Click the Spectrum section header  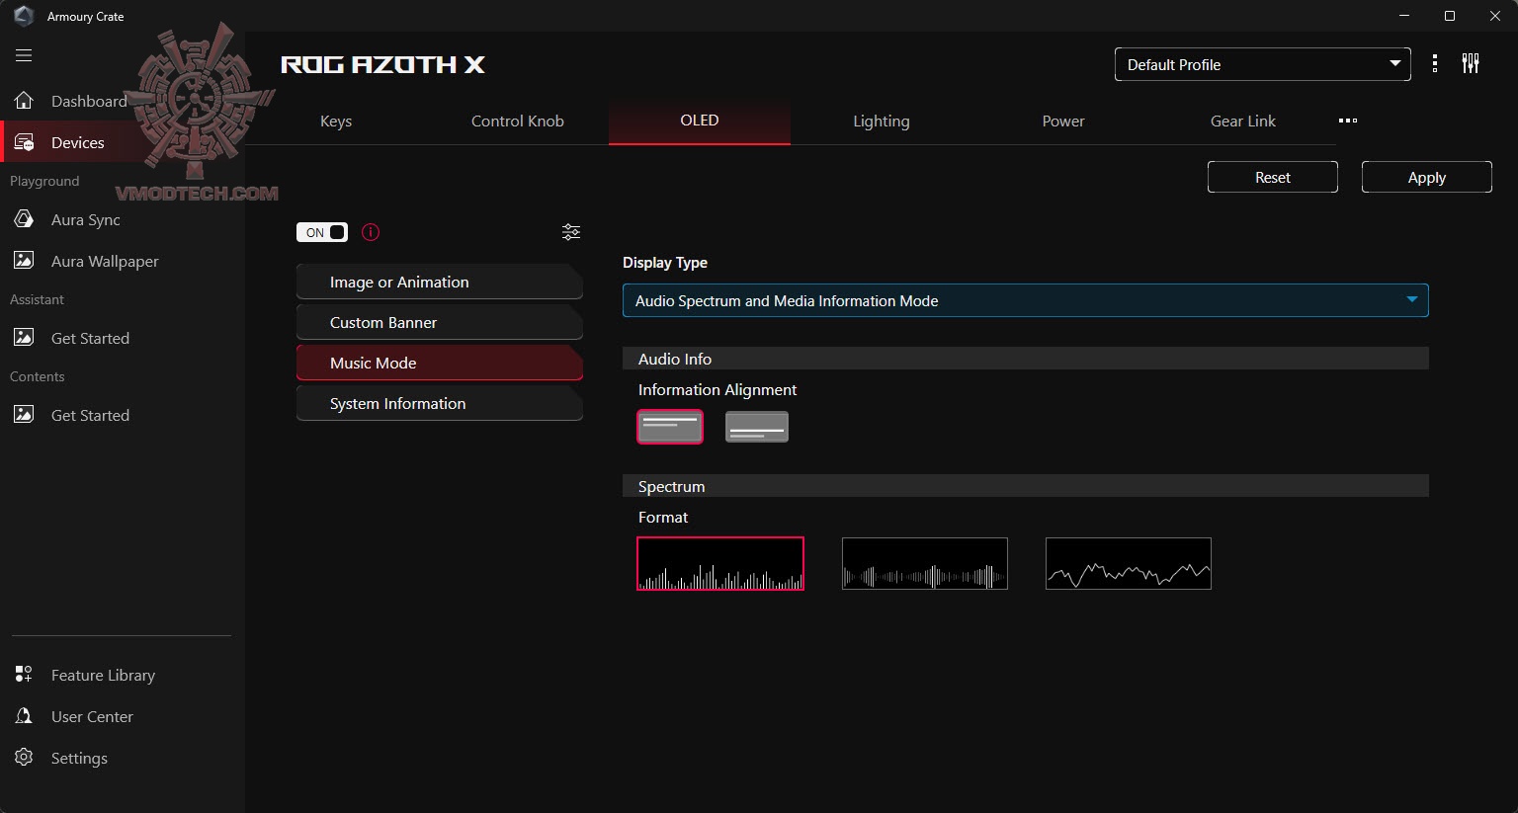(x=1026, y=486)
